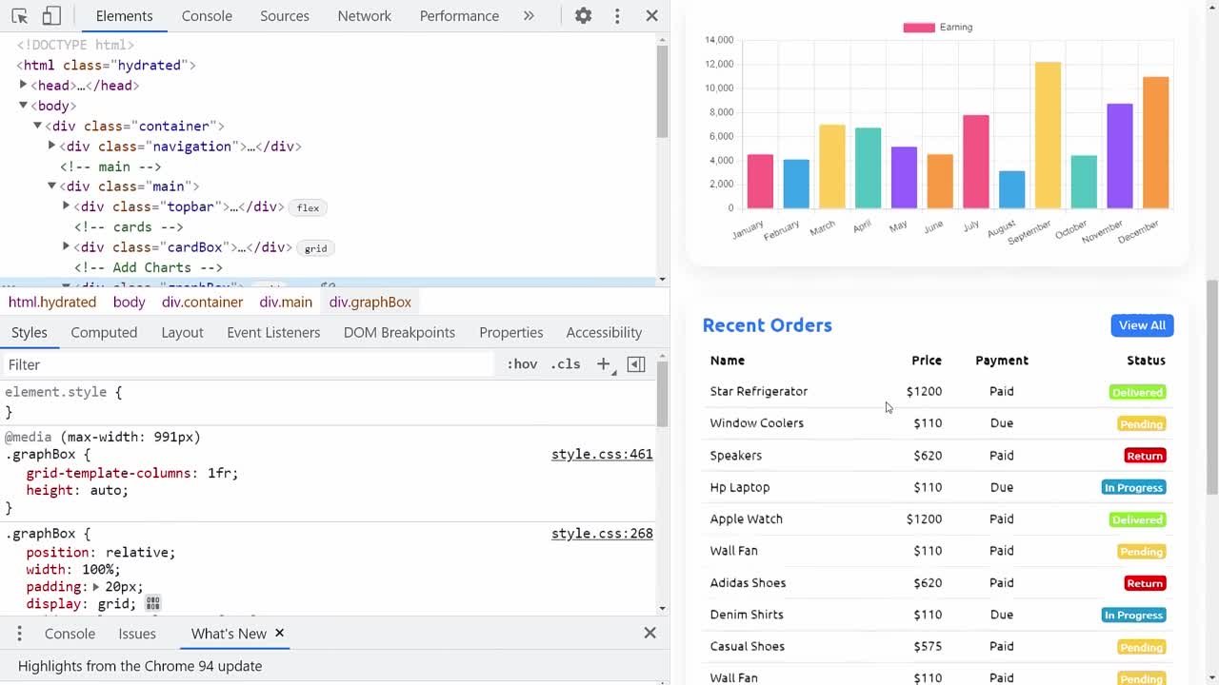Expand the cardBox div node
The height and width of the screenshot is (685, 1219).
[x=67, y=246]
